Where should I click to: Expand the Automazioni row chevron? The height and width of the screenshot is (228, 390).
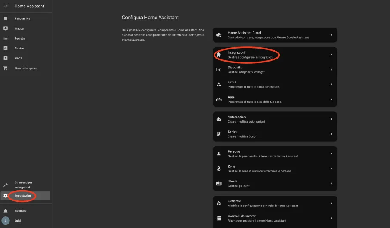tap(331, 119)
